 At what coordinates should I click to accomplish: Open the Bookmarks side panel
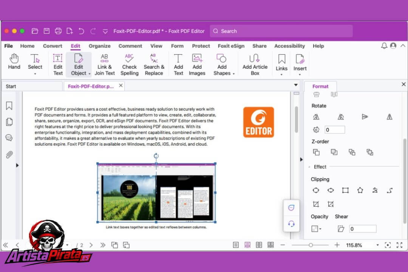click(x=9, y=106)
